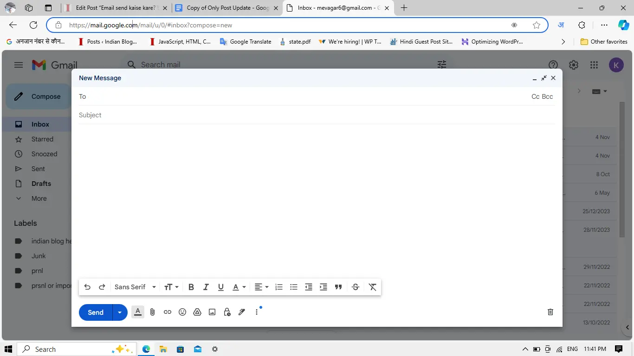Remove text formatting
The width and height of the screenshot is (634, 356).
click(x=372, y=287)
